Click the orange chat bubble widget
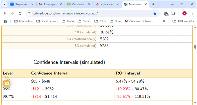Viewport: 197px width, 105px height. click(x=7, y=84)
